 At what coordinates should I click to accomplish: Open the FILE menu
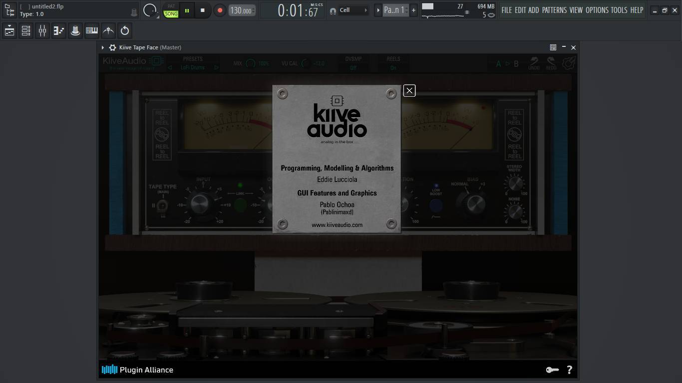(507, 10)
